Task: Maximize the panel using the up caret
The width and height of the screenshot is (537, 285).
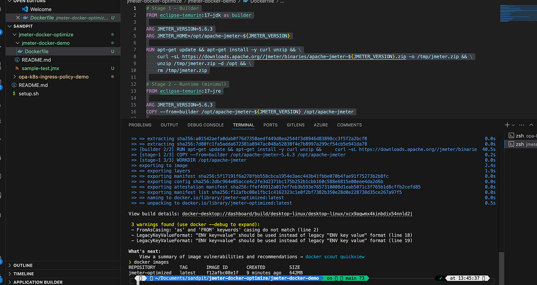Action: coord(532,125)
